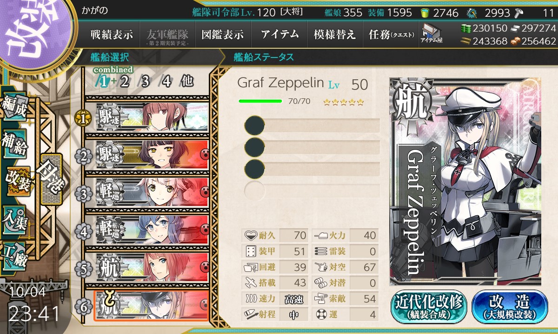Select first empty equipment slot
Image resolution: width=558 pixels, height=334 pixels.
coord(312,126)
